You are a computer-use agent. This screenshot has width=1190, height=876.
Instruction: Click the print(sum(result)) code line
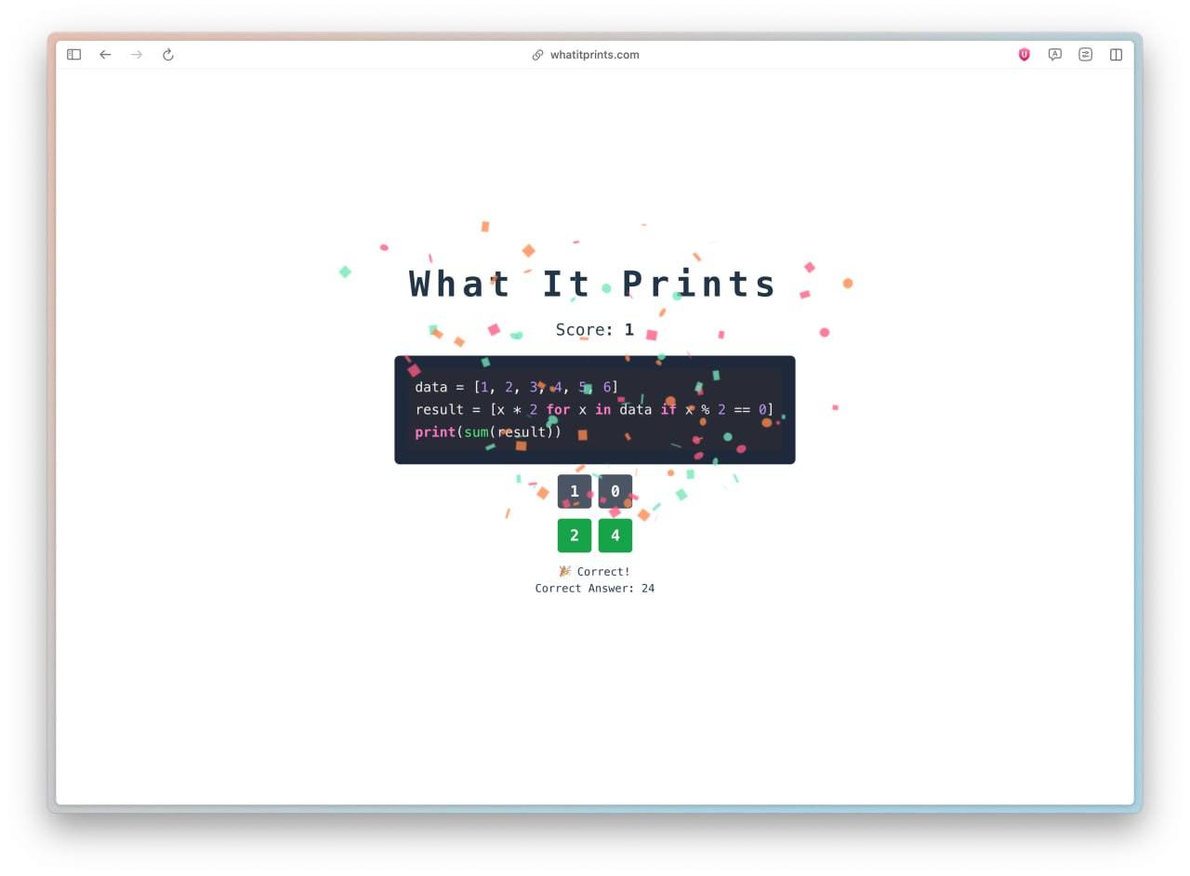(x=488, y=432)
